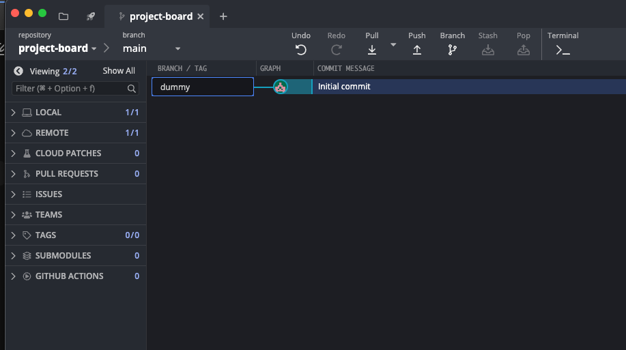Expand the GITHUB ACTIONS section chevron
The height and width of the screenshot is (350, 626).
tap(13, 276)
